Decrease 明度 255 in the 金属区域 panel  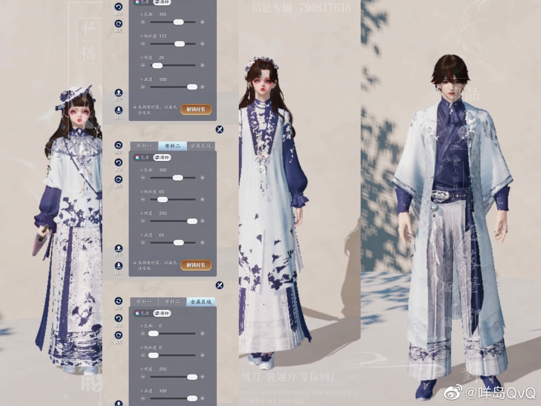pos(143,376)
